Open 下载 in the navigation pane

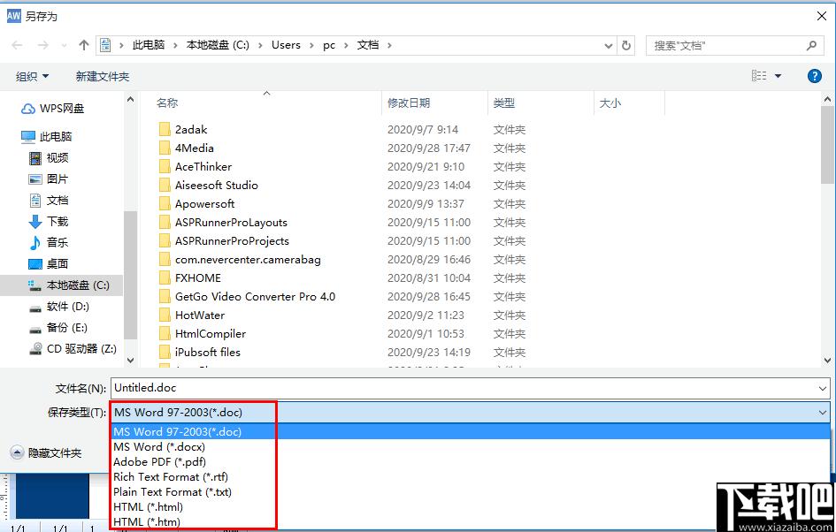(49, 222)
